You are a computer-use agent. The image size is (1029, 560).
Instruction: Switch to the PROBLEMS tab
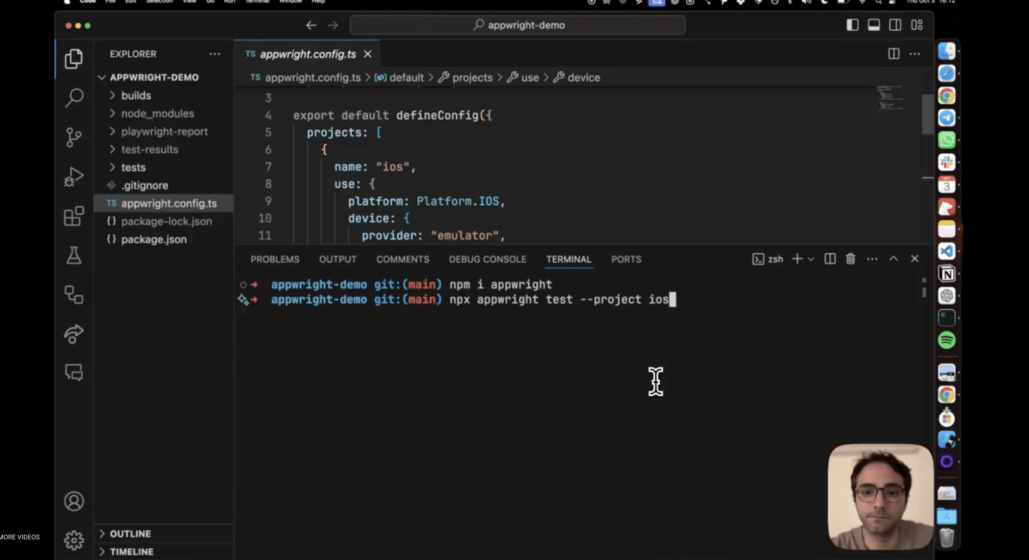(x=275, y=259)
